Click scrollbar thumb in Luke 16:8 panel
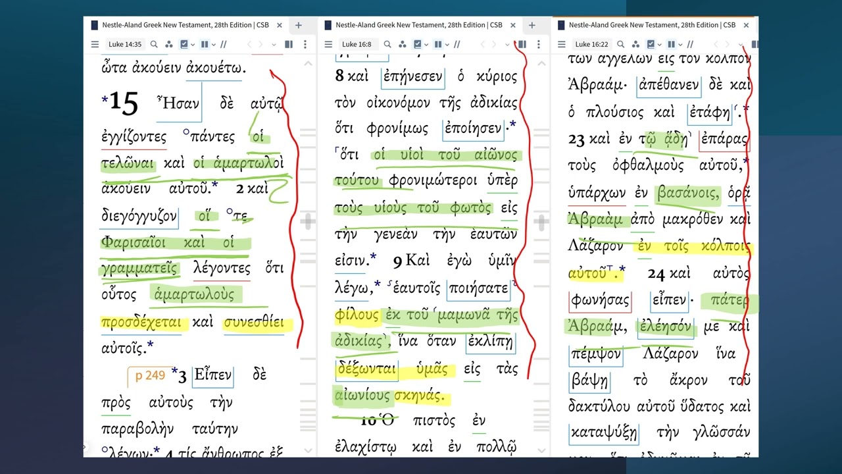 pos(541,223)
